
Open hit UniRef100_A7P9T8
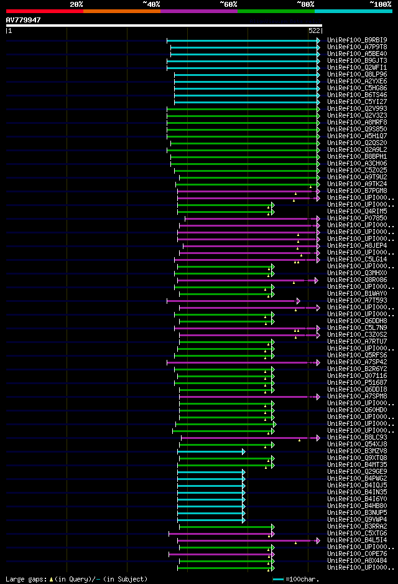[x=357, y=47]
